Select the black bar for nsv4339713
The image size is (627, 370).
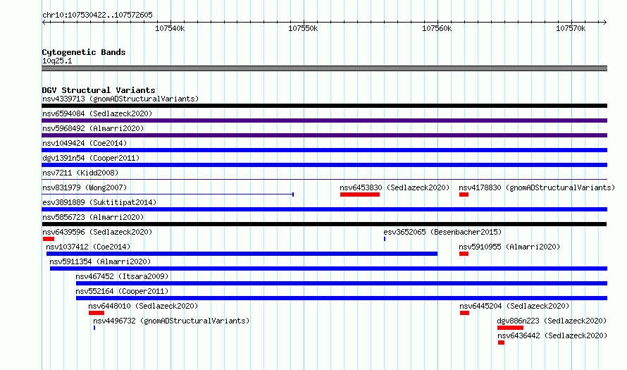click(324, 106)
